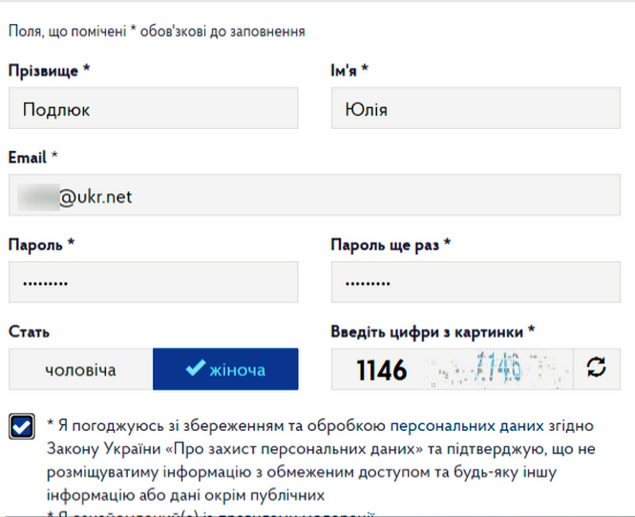Image resolution: width=635 pixels, height=517 pixels.
Task: Click the Ім'я label
Action: click(x=349, y=70)
